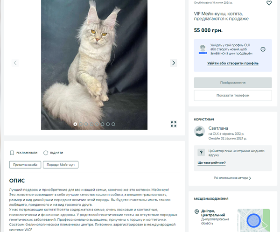Click Показати телефон button
280x232 pixels.
pos(233,95)
